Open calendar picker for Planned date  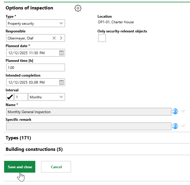pos(61,53)
